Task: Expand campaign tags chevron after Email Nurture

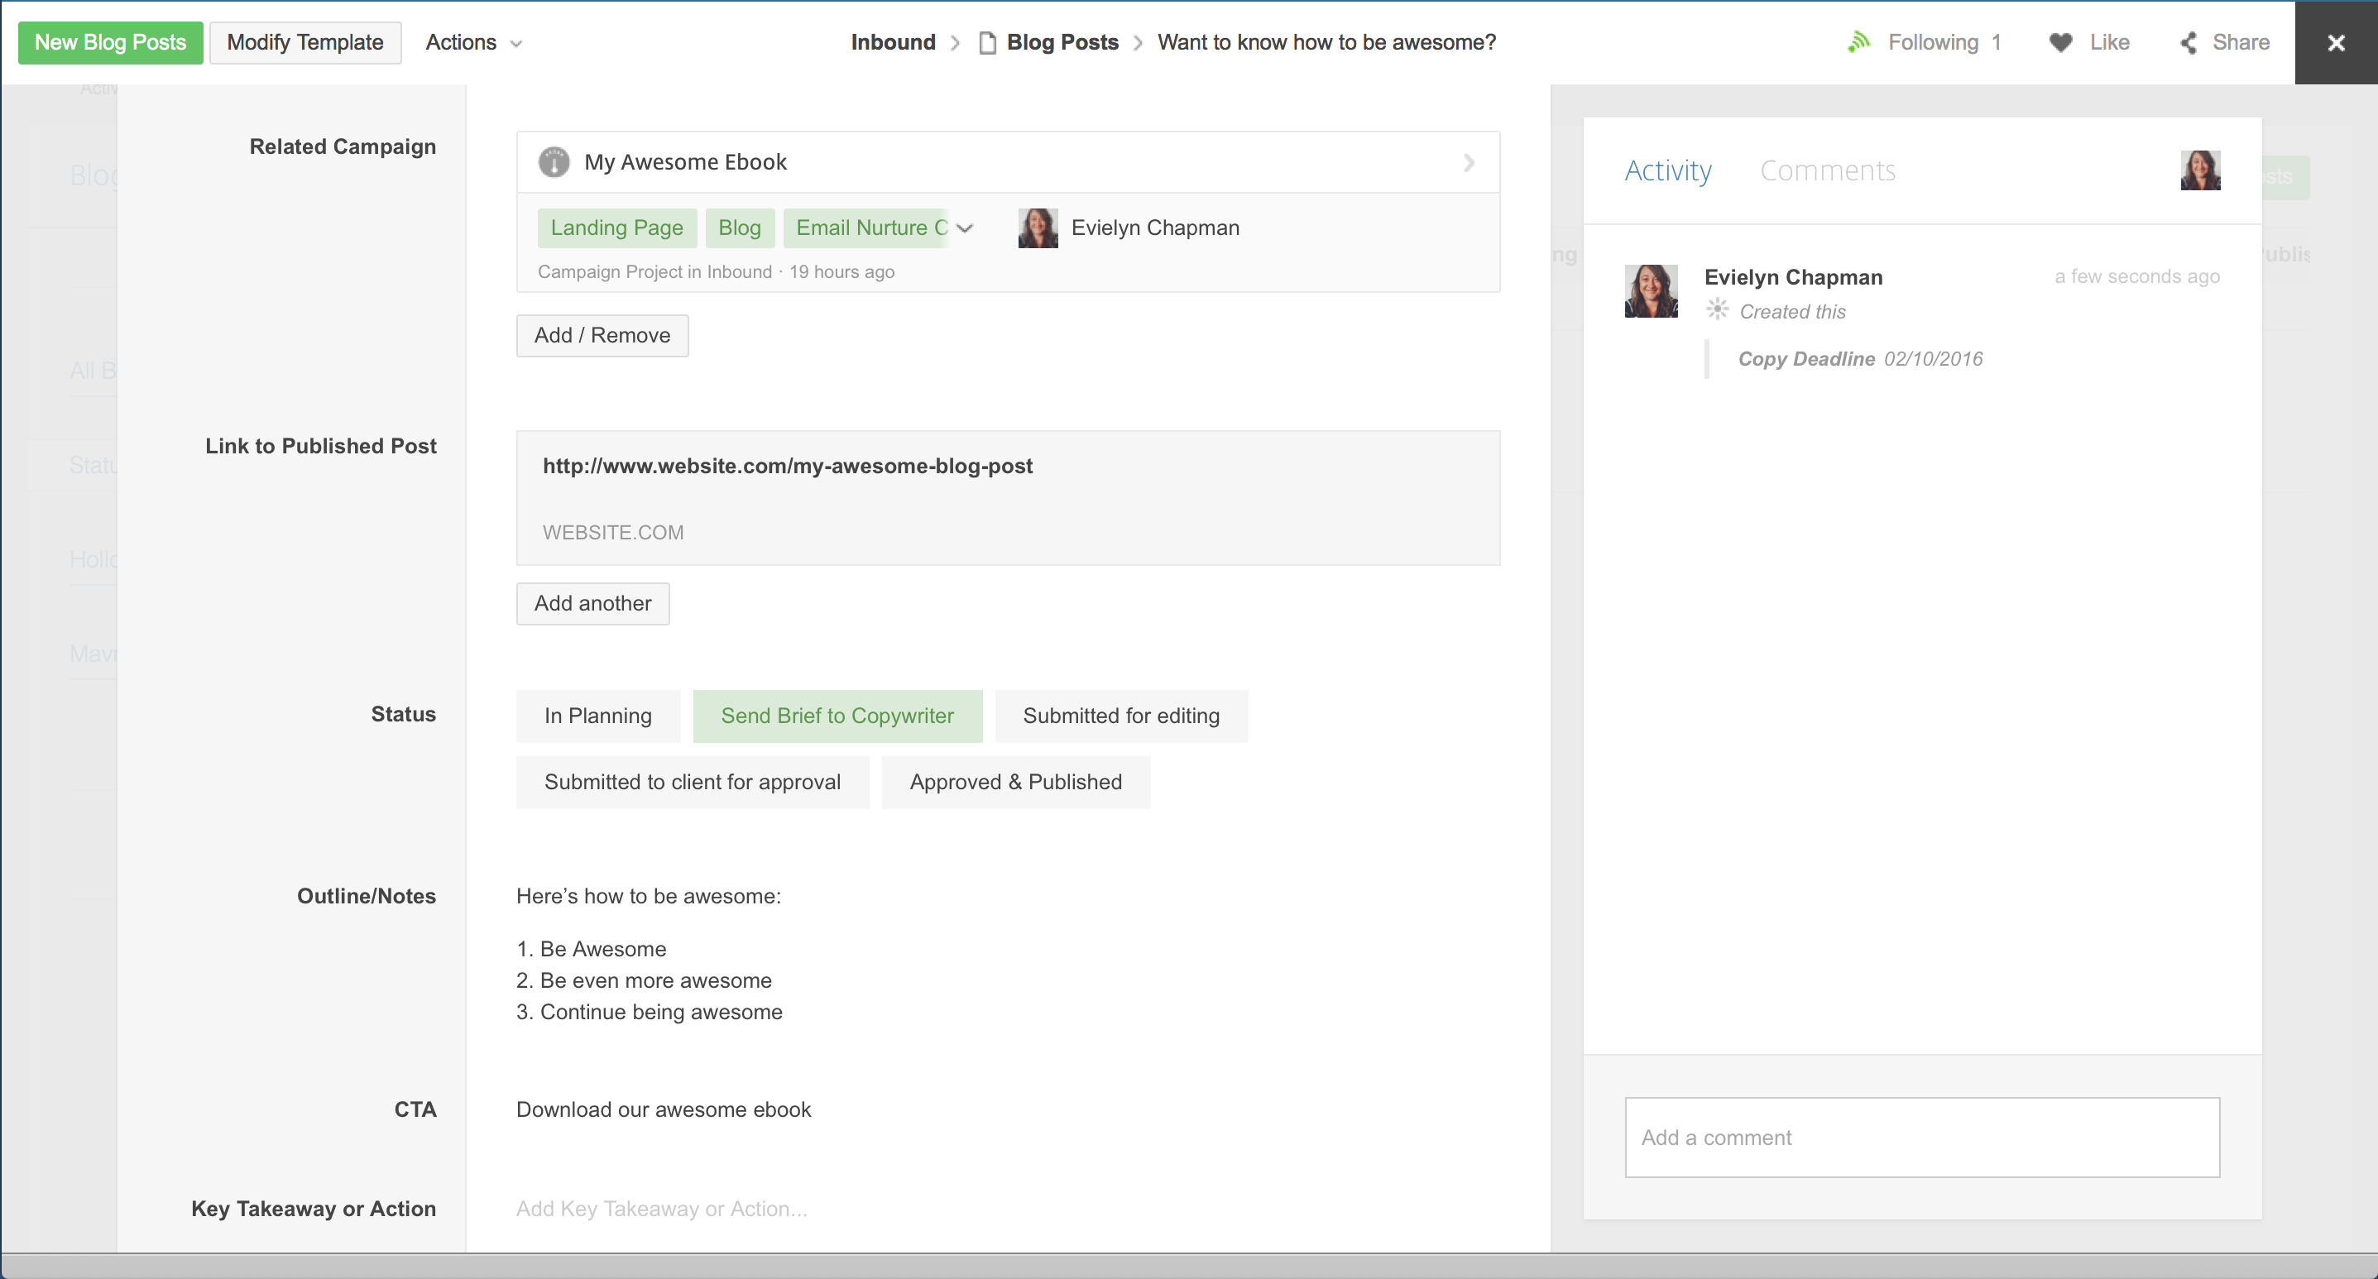Action: pos(965,228)
